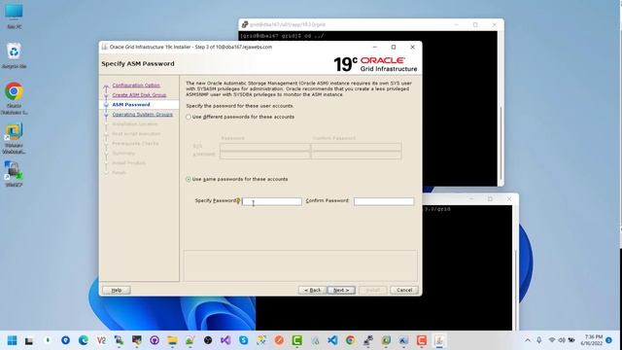Show hidden system tray icons
Screen dimensions: 622x350
(528, 340)
